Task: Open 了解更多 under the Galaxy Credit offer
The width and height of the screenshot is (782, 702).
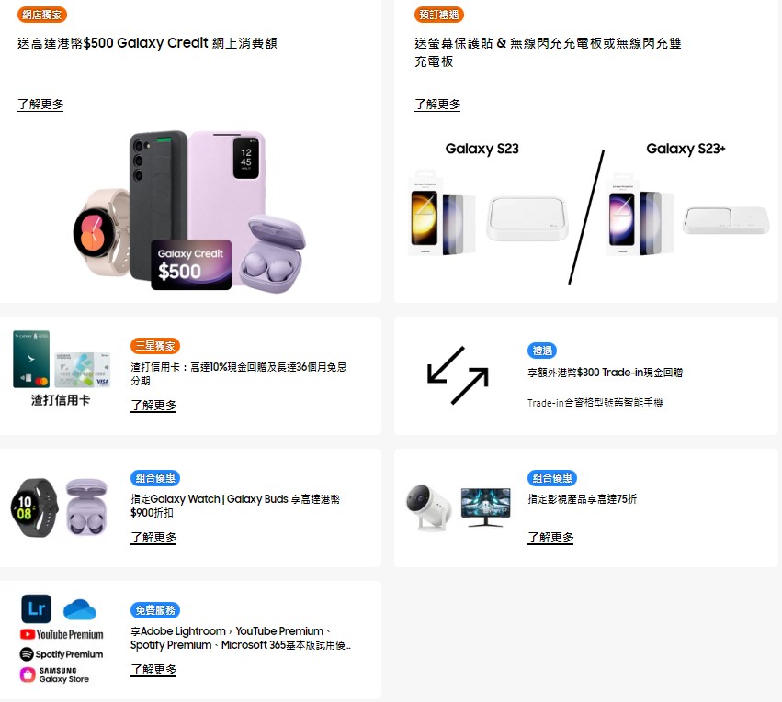Action: (40, 105)
